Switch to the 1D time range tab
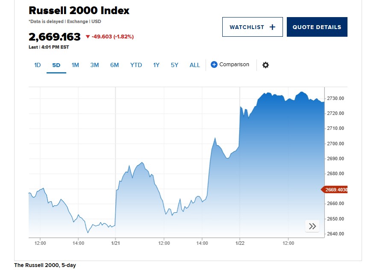This screenshot has width=371, height=270. point(37,65)
